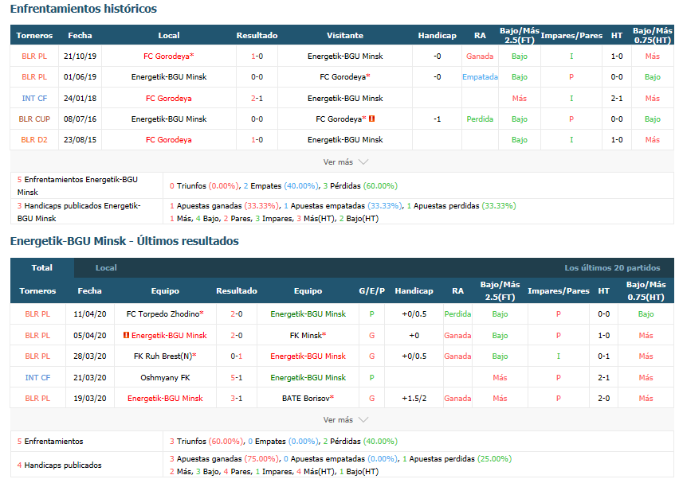Open BATE Borisov team link
Screen dimensions: 679x479
(308, 398)
